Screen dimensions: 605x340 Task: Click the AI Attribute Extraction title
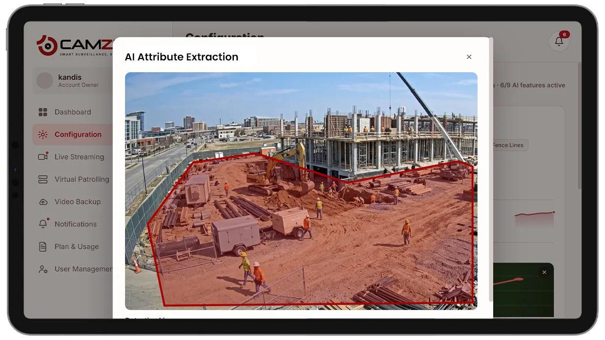click(182, 57)
